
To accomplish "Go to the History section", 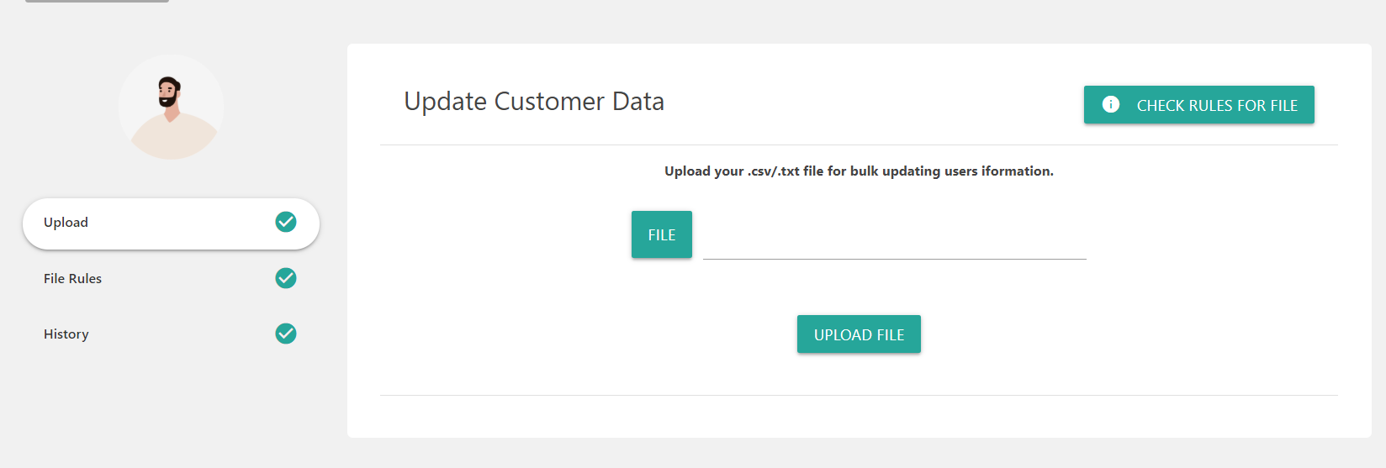I will (66, 334).
